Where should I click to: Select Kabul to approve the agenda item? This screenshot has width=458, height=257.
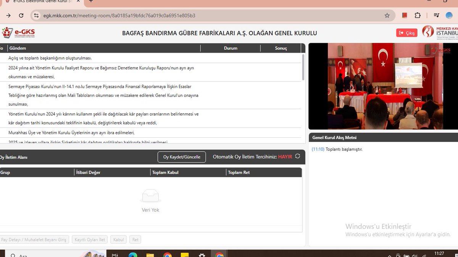118,239
